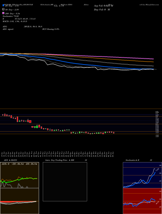162x214 pixels.
Task: Select the '50 Day = 2.89' label
Action: [12, 9]
